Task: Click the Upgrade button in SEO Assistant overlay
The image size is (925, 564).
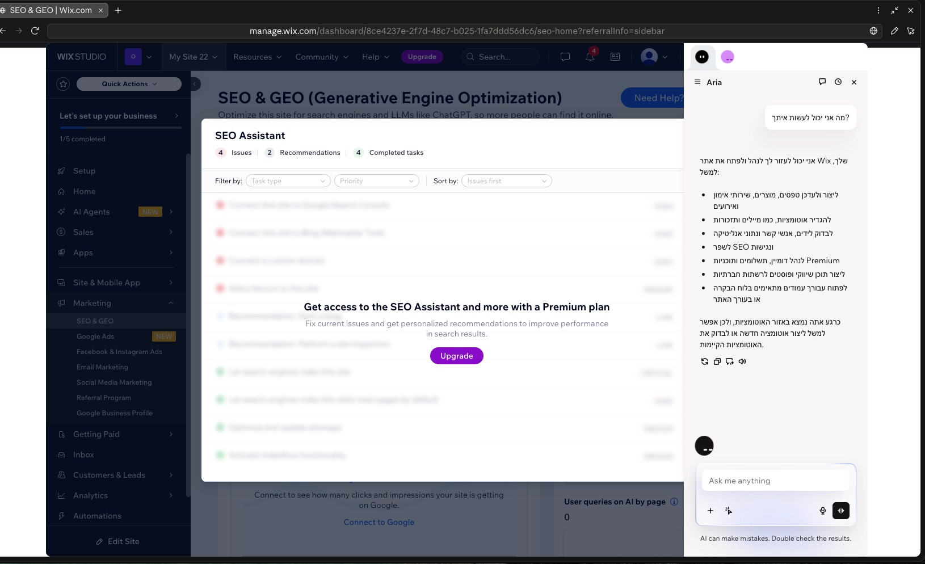Action: [x=457, y=356]
